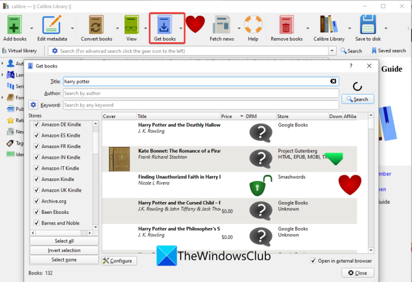Open the Fetch news dropdown arrow
This screenshot has width=412, height=282.
point(239,28)
